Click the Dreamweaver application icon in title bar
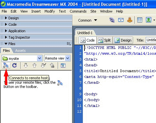This screenshot has width=156, height=123. click(3, 4)
